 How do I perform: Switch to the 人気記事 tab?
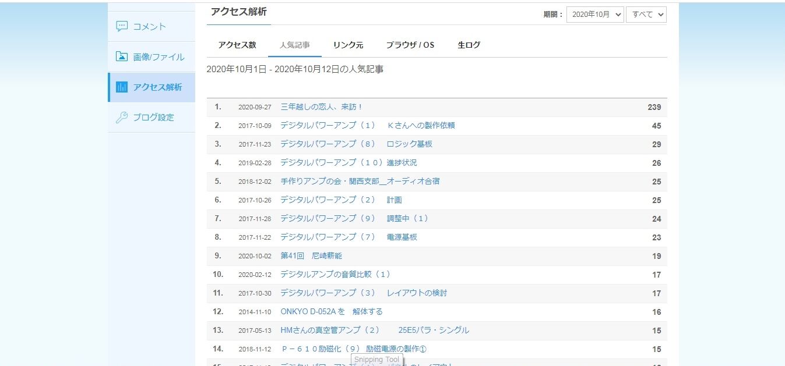point(295,45)
